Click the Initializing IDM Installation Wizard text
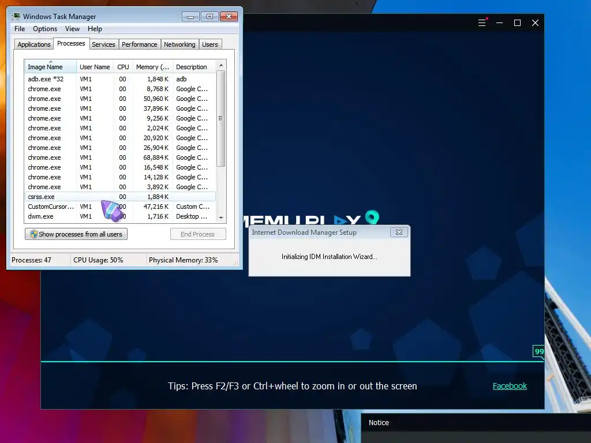 tap(330, 257)
